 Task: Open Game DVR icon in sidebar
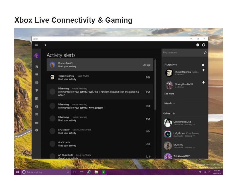[x=37, y=106]
